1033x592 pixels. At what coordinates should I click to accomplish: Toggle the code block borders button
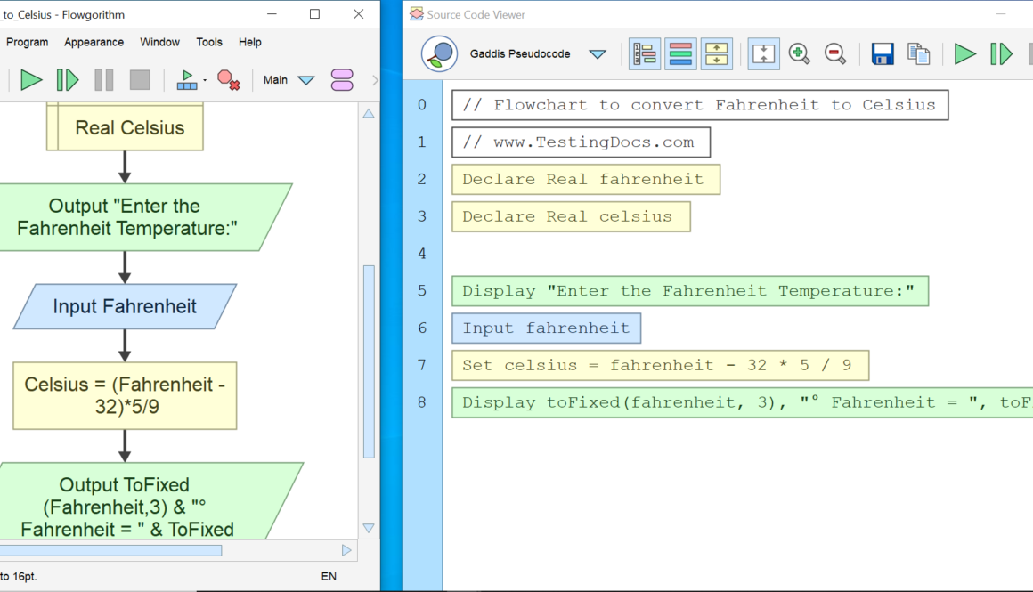pyautogui.click(x=717, y=54)
